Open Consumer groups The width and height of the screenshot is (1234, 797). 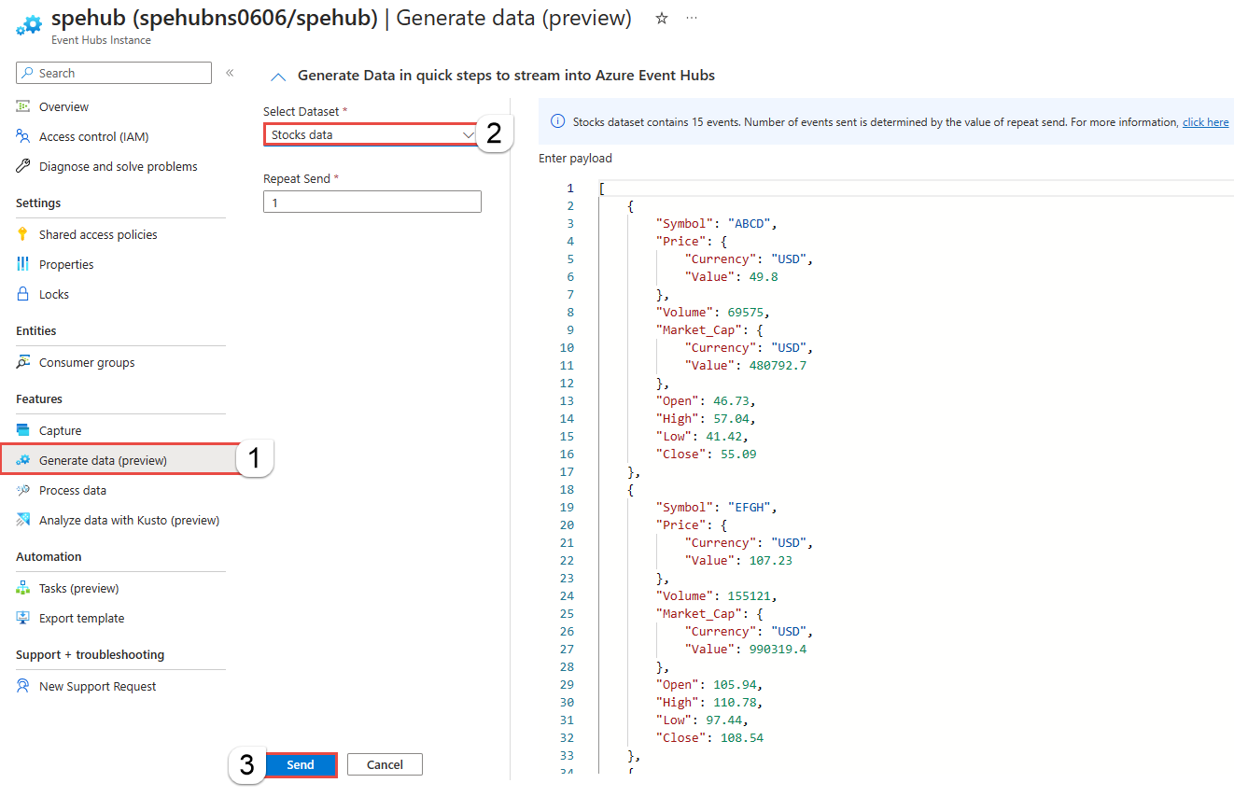tap(89, 362)
